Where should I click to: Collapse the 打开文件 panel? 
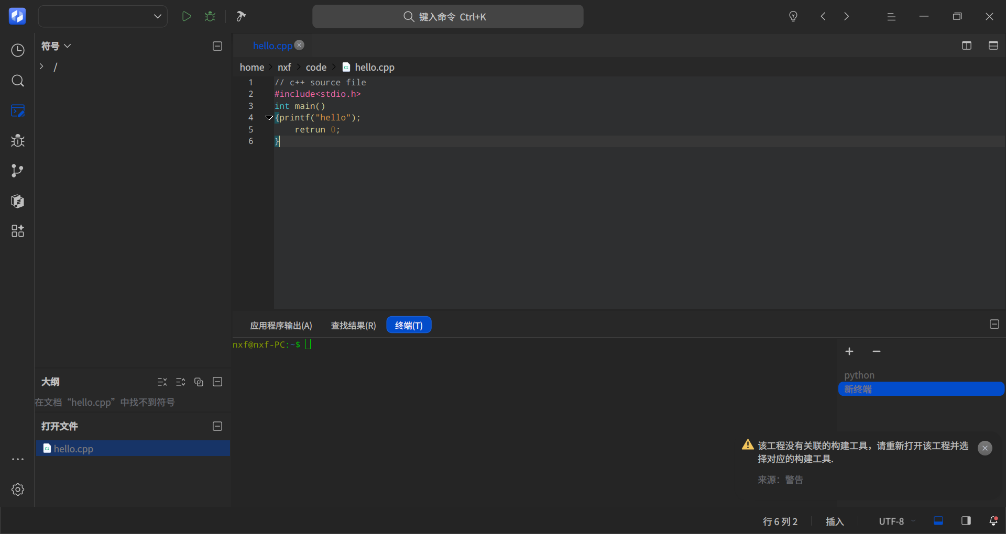click(x=217, y=426)
